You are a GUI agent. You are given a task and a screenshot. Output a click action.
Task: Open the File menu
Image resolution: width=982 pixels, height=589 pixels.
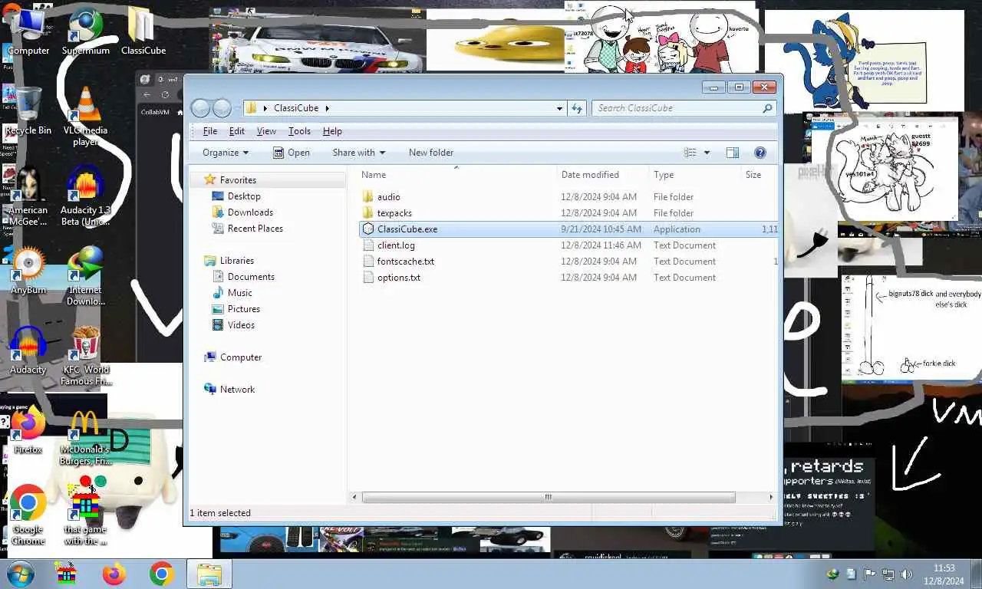(x=209, y=131)
